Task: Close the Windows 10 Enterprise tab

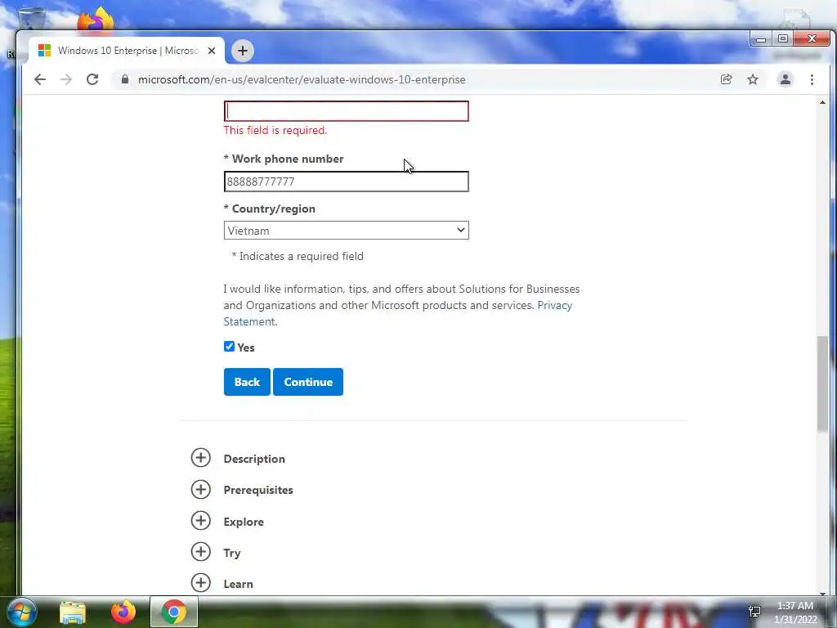Action: coord(212,51)
